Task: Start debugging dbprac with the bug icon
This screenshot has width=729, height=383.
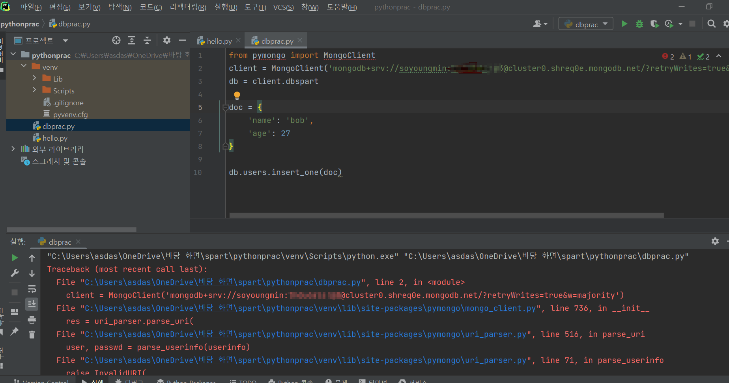Action: 639,24
